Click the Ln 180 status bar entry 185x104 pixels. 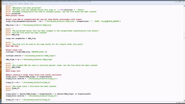tap(178, 103)
